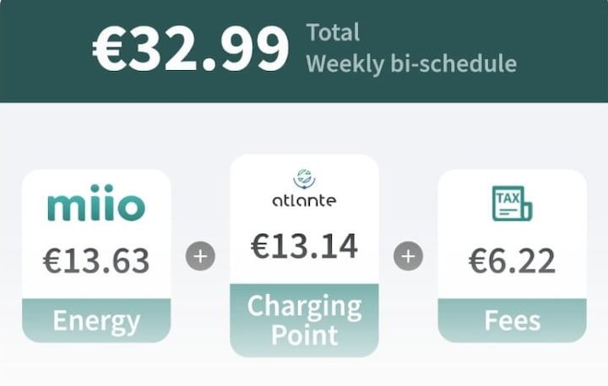Tap the Fees cost card
This screenshot has width=608, height=386.
(513, 256)
